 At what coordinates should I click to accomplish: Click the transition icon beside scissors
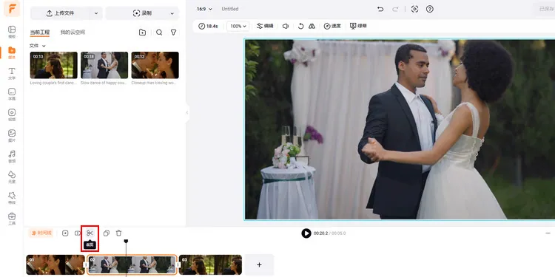tap(78, 233)
